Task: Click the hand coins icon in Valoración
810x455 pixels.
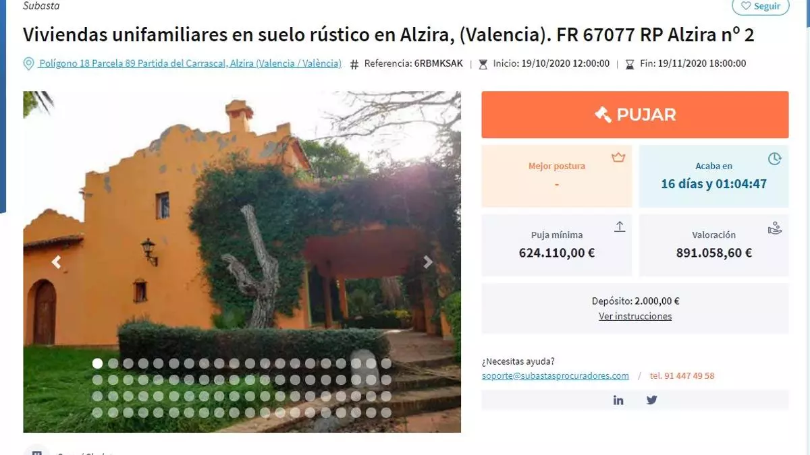Action: [x=775, y=228]
